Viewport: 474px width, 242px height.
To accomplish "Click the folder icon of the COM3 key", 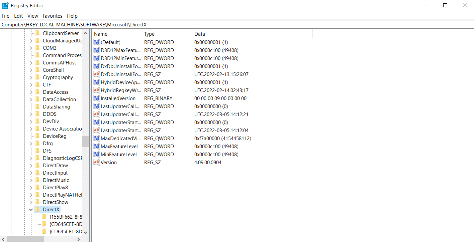I will pos(38,48).
